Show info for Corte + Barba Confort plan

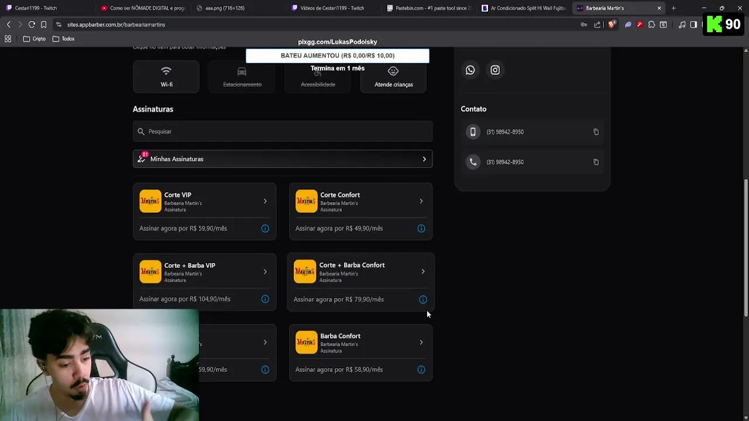[423, 299]
